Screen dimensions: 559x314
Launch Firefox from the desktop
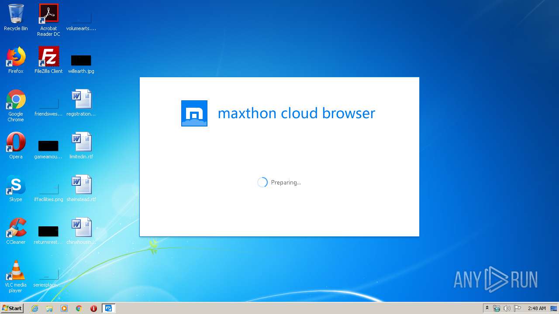(16, 60)
